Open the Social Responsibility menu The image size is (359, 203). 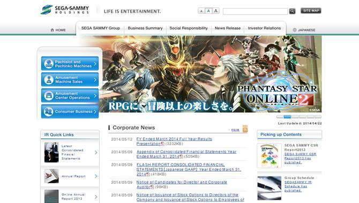click(x=189, y=28)
